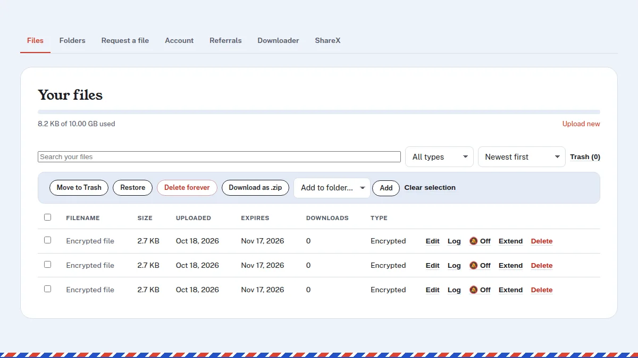
Task: Focus the Search your files field
Action: coord(219,157)
